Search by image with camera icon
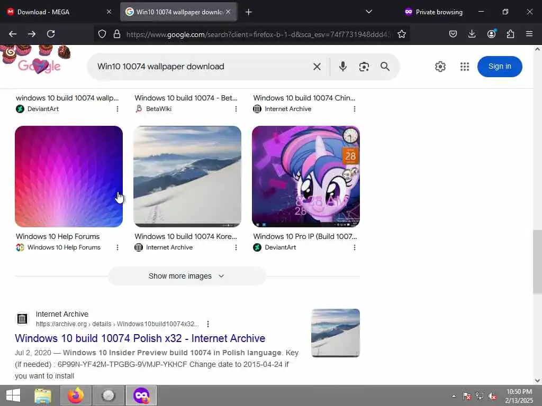This screenshot has height=406, width=542. click(x=364, y=67)
